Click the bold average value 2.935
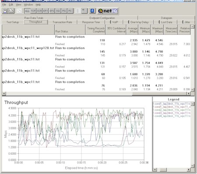 point(134,40)
